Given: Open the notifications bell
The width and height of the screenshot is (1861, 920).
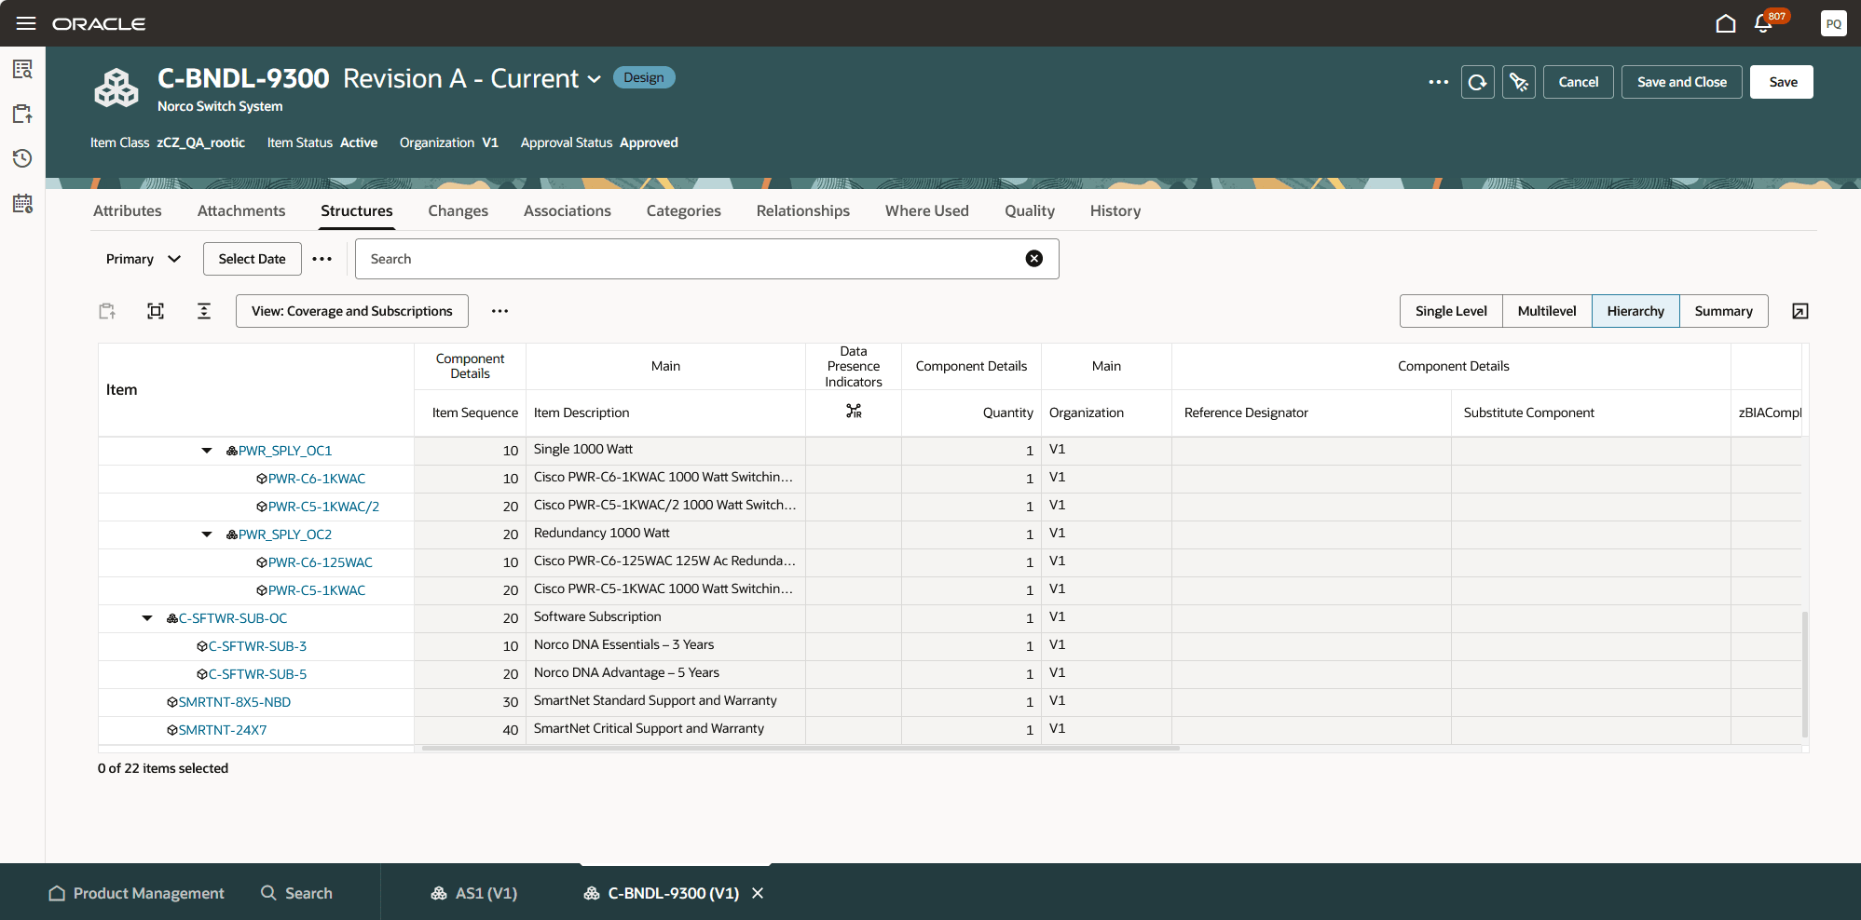Looking at the screenshot, I should point(1763,23).
